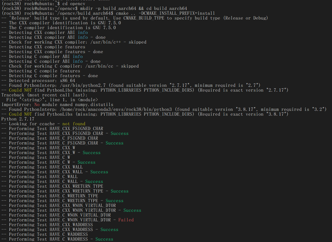The height and width of the screenshot is (242, 332).
Task: Click 'Performing Test HAVE_C_WALL' line without result
Action: [40, 177]
